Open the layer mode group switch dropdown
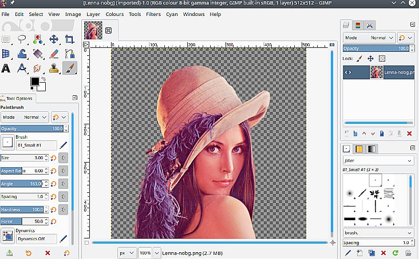Screen dimensions: 419x259 coord(406,38)
